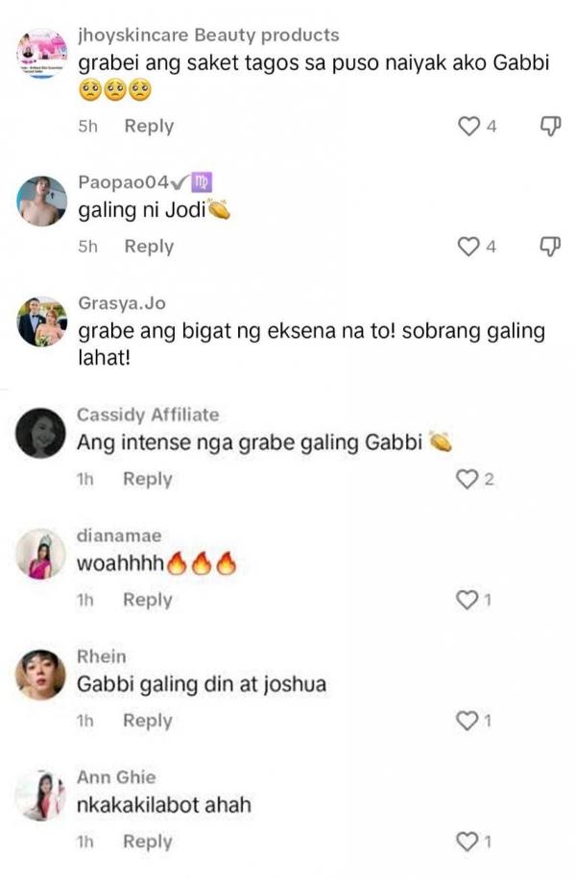Dislike Paopao04's comment with the thumbs-down icon
The height and width of the screenshot is (879, 576).
click(550, 247)
